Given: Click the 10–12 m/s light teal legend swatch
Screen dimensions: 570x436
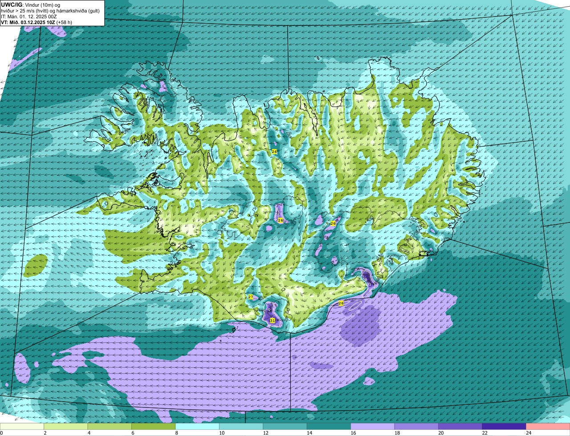Looking at the screenshot, I should pyautogui.click(x=242, y=427).
